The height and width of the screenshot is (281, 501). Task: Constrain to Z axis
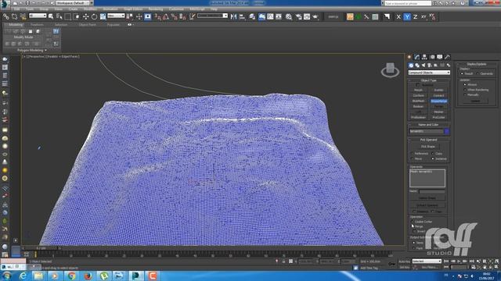click(x=415, y=17)
